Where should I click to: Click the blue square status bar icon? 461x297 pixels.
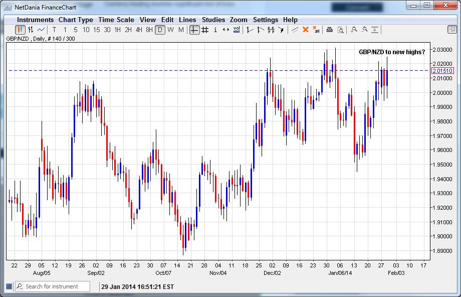pyautogui.click(x=9, y=286)
